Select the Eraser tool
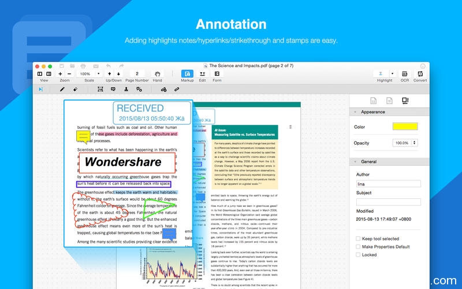 (76, 89)
